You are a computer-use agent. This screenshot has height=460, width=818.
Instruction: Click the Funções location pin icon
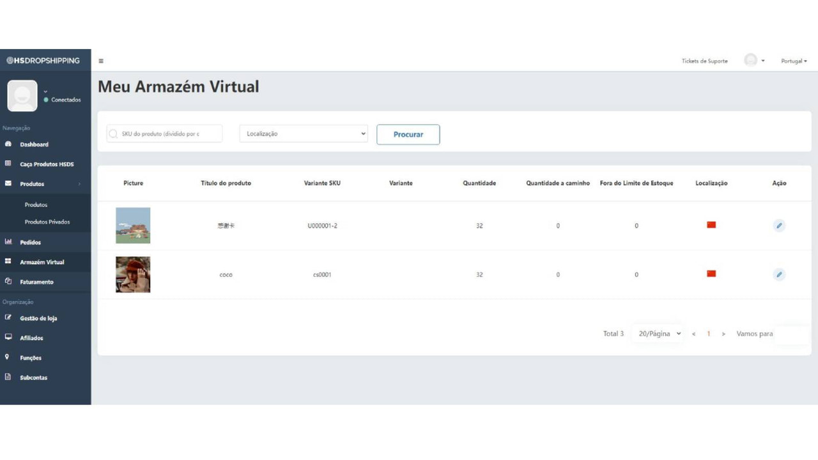click(8, 357)
